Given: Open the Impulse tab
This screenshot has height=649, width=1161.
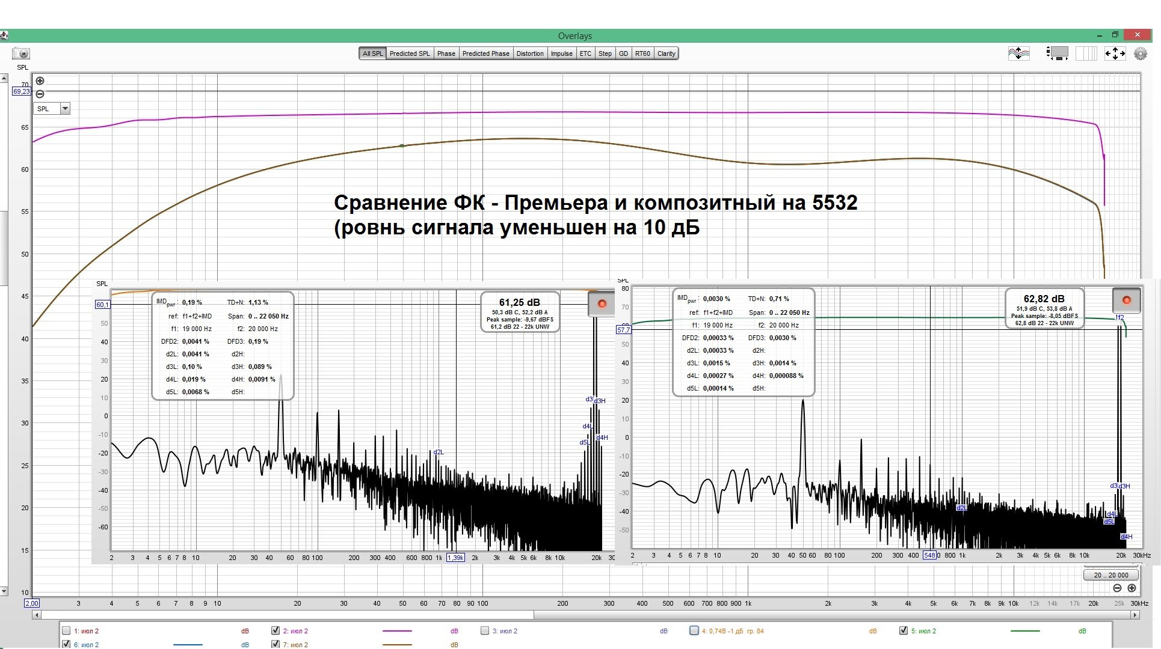Looking at the screenshot, I should click(x=561, y=53).
